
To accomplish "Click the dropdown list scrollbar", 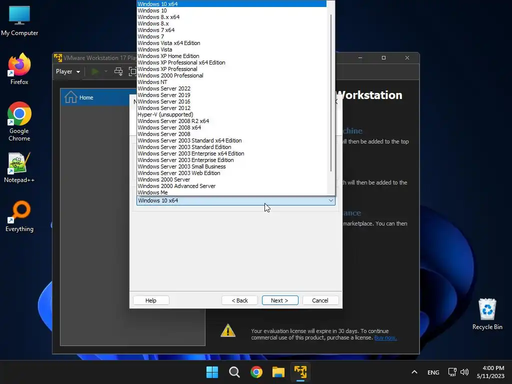I will tap(331, 92).
